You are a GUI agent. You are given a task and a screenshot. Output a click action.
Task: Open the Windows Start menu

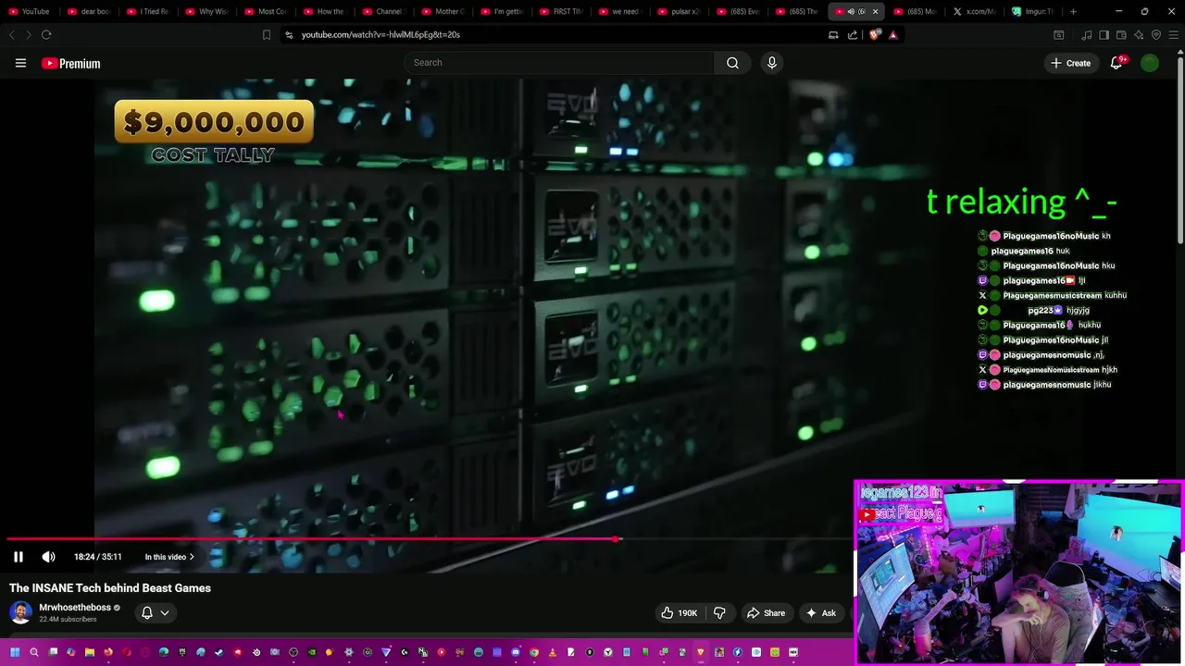tap(14, 652)
